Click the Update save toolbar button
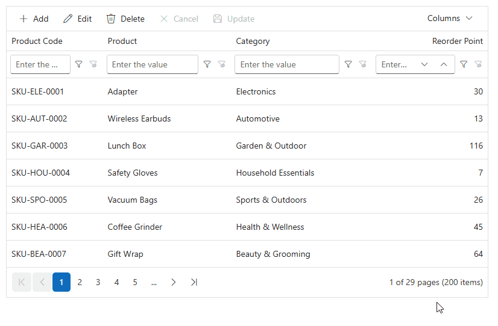The width and height of the screenshot is (498, 326). 234,19
